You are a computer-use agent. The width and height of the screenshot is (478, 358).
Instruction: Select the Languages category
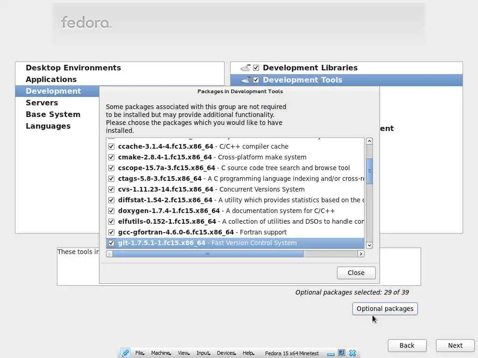coord(57,126)
